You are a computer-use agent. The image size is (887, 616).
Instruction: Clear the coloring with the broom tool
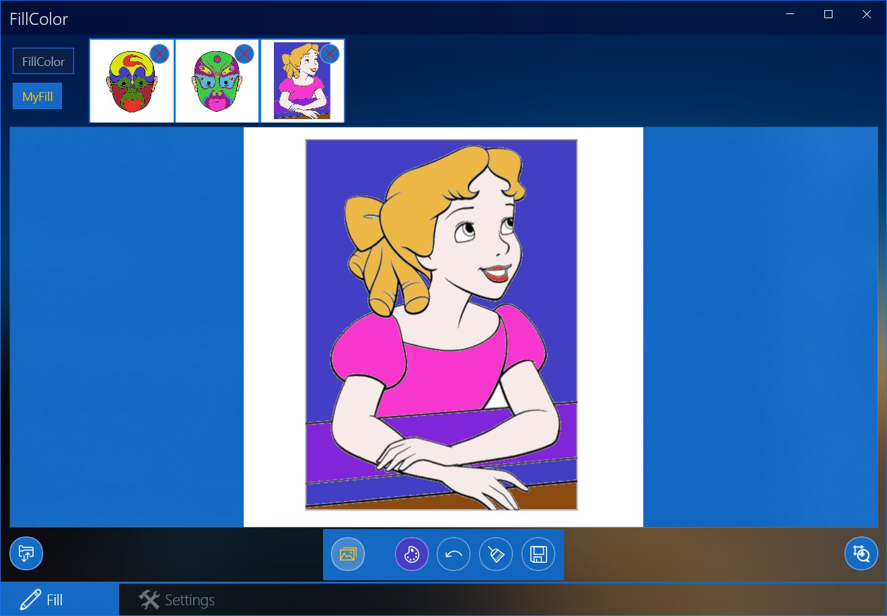tap(496, 554)
